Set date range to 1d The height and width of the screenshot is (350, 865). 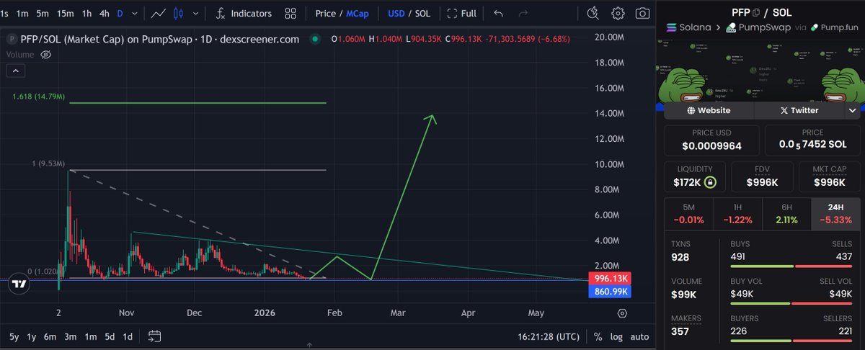point(127,336)
